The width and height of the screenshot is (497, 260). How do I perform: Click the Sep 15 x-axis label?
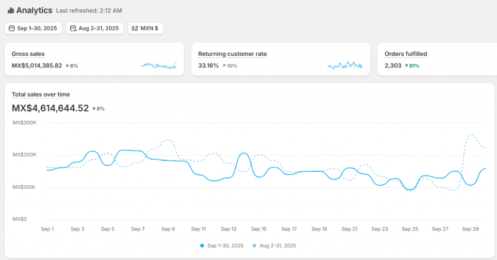(259, 229)
